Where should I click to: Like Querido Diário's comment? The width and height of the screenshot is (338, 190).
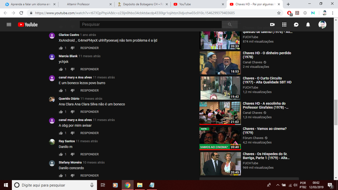[61, 112]
